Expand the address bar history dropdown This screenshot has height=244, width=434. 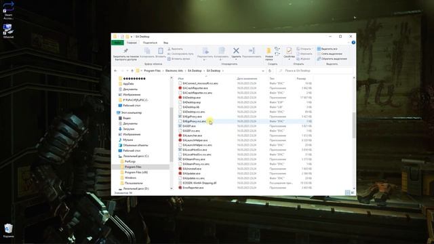click(x=263, y=70)
